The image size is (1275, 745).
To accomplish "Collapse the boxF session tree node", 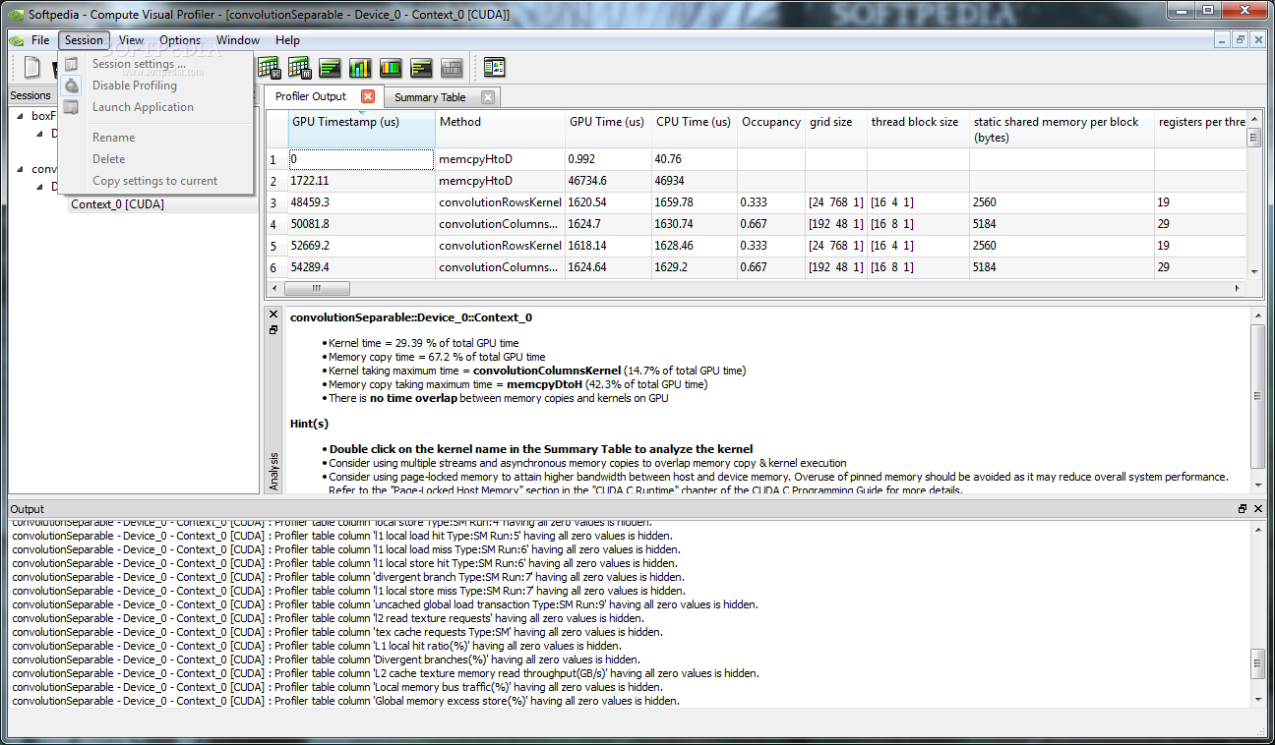I will pyautogui.click(x=22, y=115).
